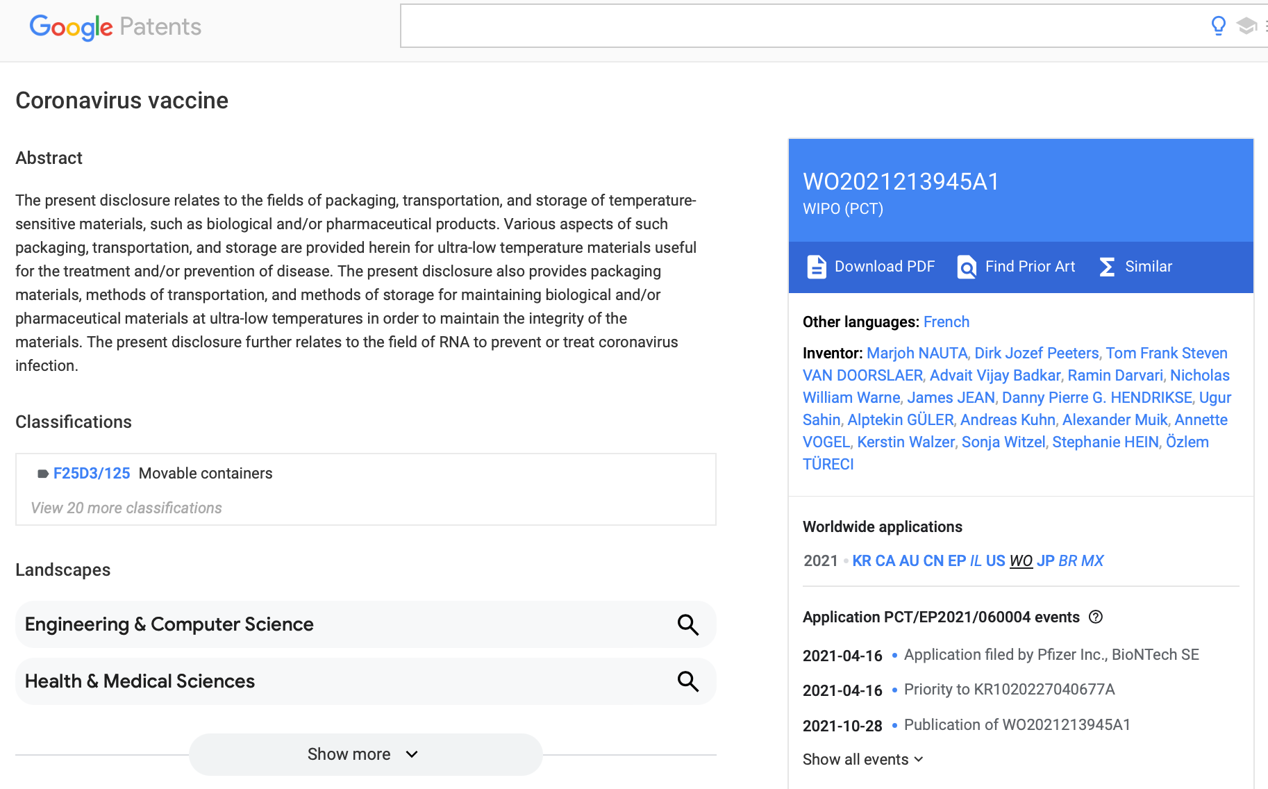The image size is (1268, 789).
Task: Expand Show all events
Action: point(863,759)
